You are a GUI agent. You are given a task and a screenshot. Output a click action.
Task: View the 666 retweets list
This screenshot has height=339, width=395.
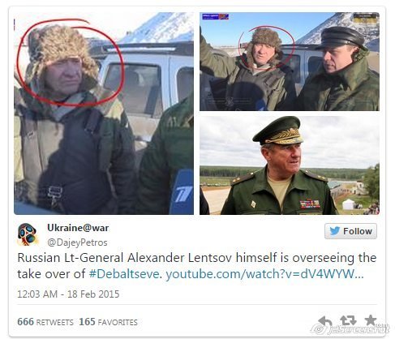[45, 322]
